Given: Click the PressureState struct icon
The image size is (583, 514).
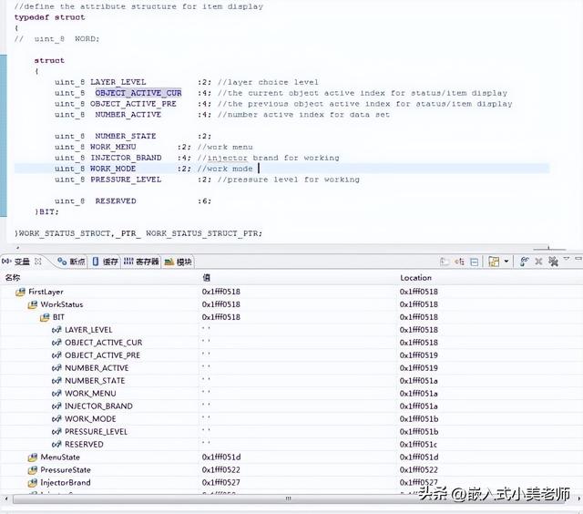Looking at the screenshot, I should (x=33, y=470).
